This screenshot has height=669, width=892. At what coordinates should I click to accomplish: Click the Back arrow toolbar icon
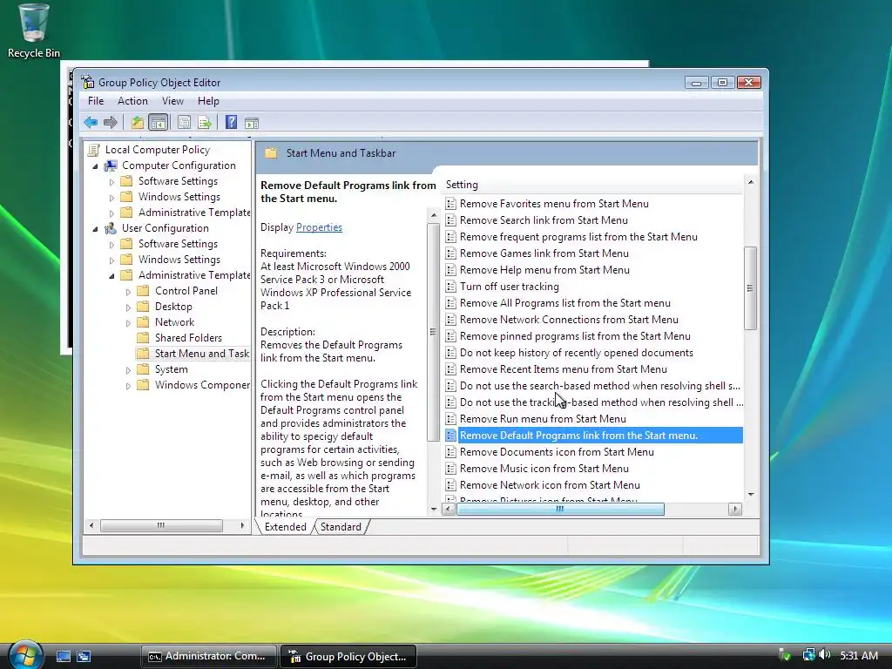coord(91,122)
